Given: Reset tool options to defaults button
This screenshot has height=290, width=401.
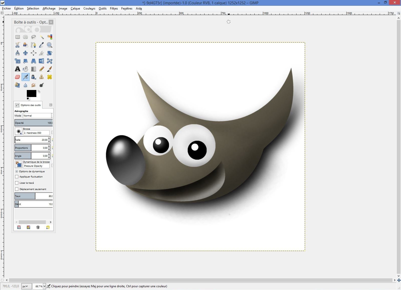Looking at the screenshot, I should (48, 227).
